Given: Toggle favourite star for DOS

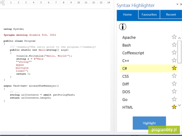Looking at the screenshot, I should point(174,91).
